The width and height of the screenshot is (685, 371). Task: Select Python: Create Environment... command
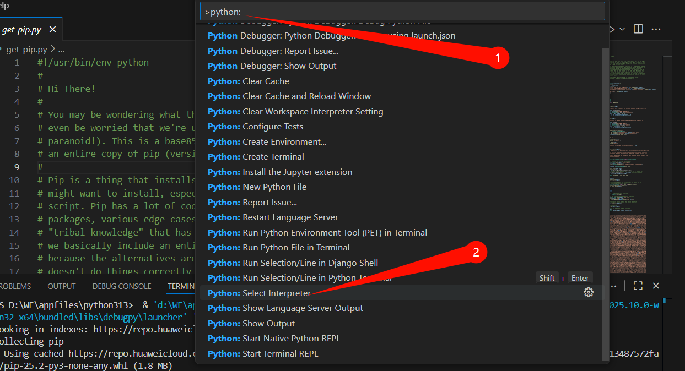(x=402, y=141)
